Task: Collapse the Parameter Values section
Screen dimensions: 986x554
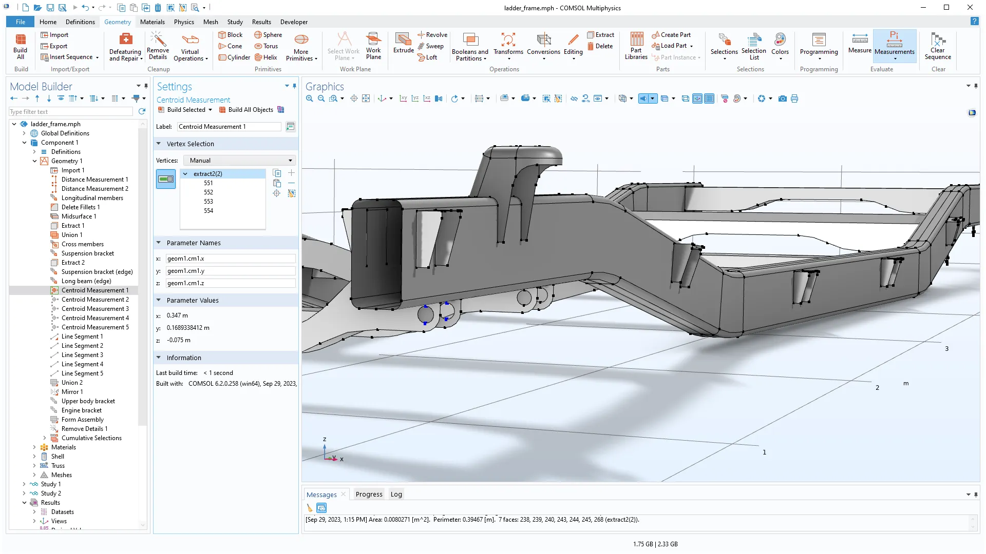Action: (x=159, y=300)
